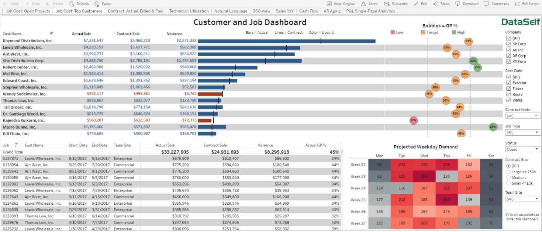This screenshot has height=232, width=542.
Task: Open the Status dropdown showing Closed
Action: coord(523,149)
